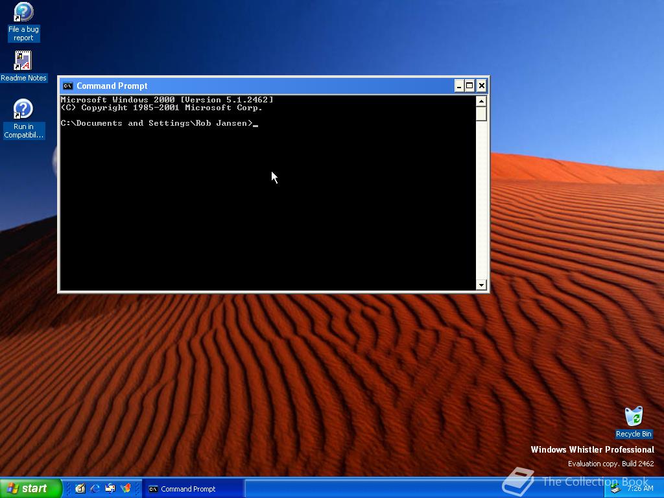Maximize the Command Prompt window
The width and height of the screenshot is (664, 498).
[x=469, y=86]
